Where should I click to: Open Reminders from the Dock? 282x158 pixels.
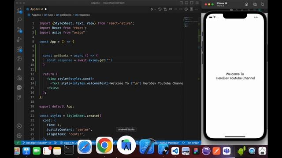[47, 151]
